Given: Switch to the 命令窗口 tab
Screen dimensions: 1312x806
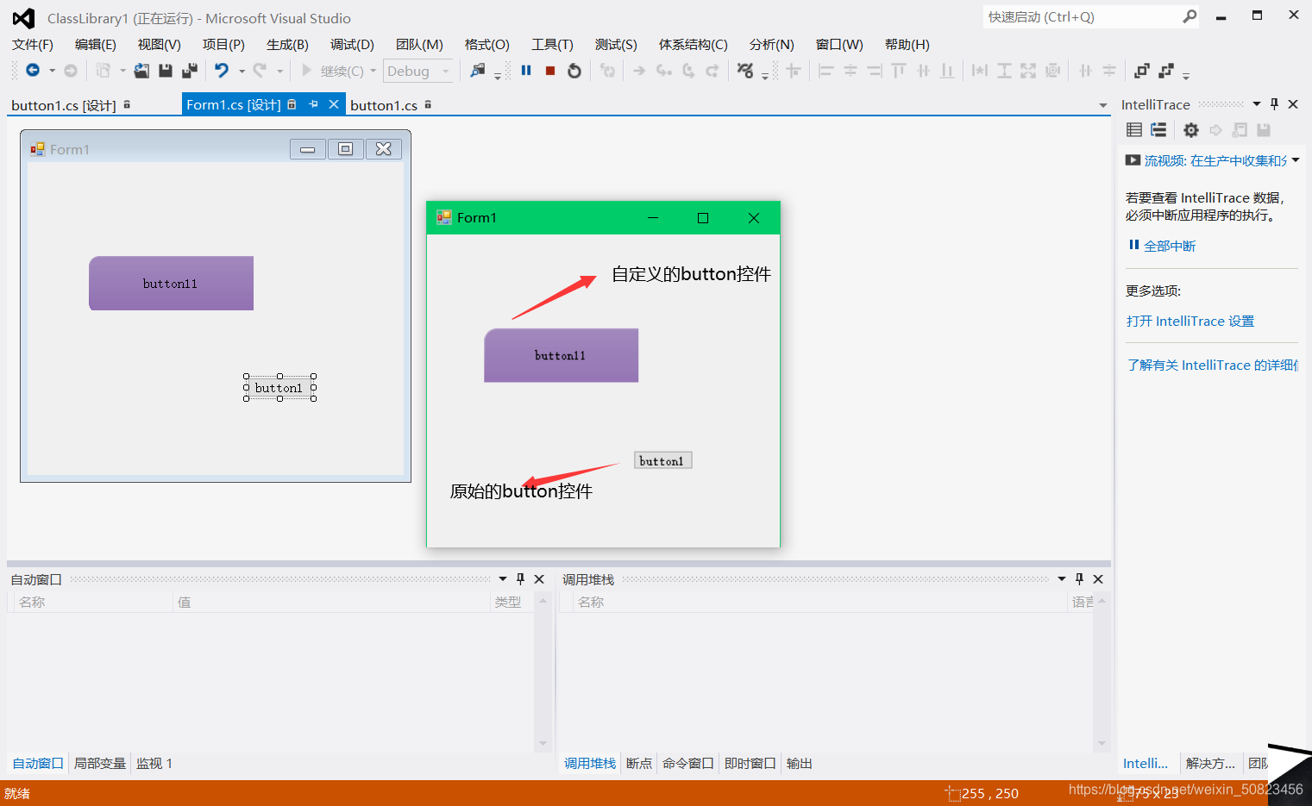Looking at the screenshot, I should click(688, 764).
